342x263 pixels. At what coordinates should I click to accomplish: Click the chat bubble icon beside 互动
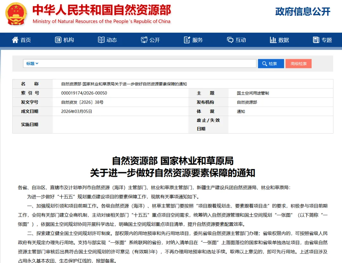(230, 40)
